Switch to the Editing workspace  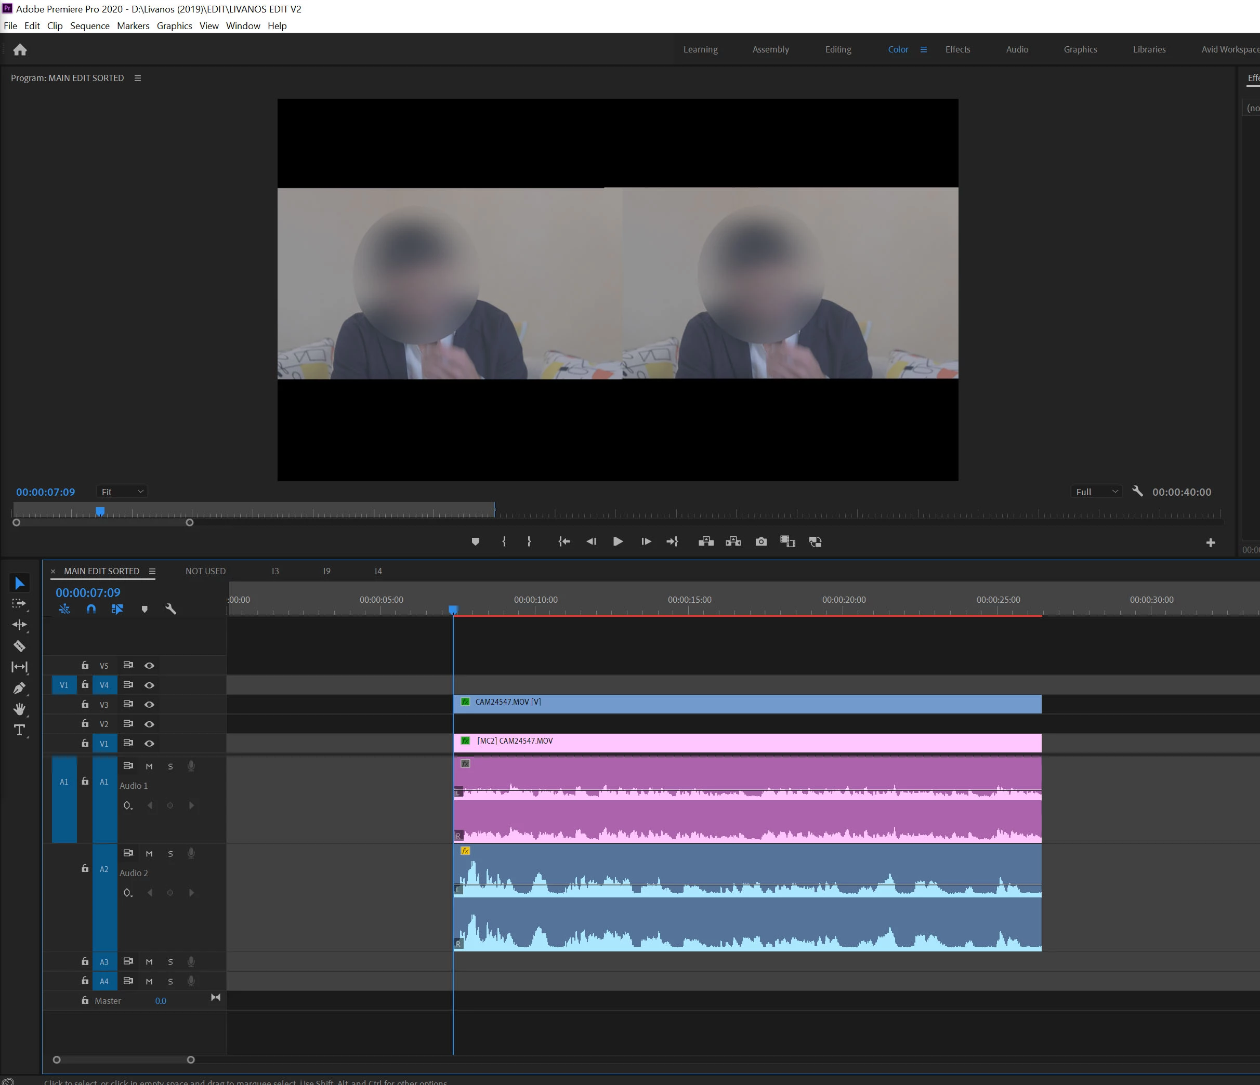tap(837, 49)
